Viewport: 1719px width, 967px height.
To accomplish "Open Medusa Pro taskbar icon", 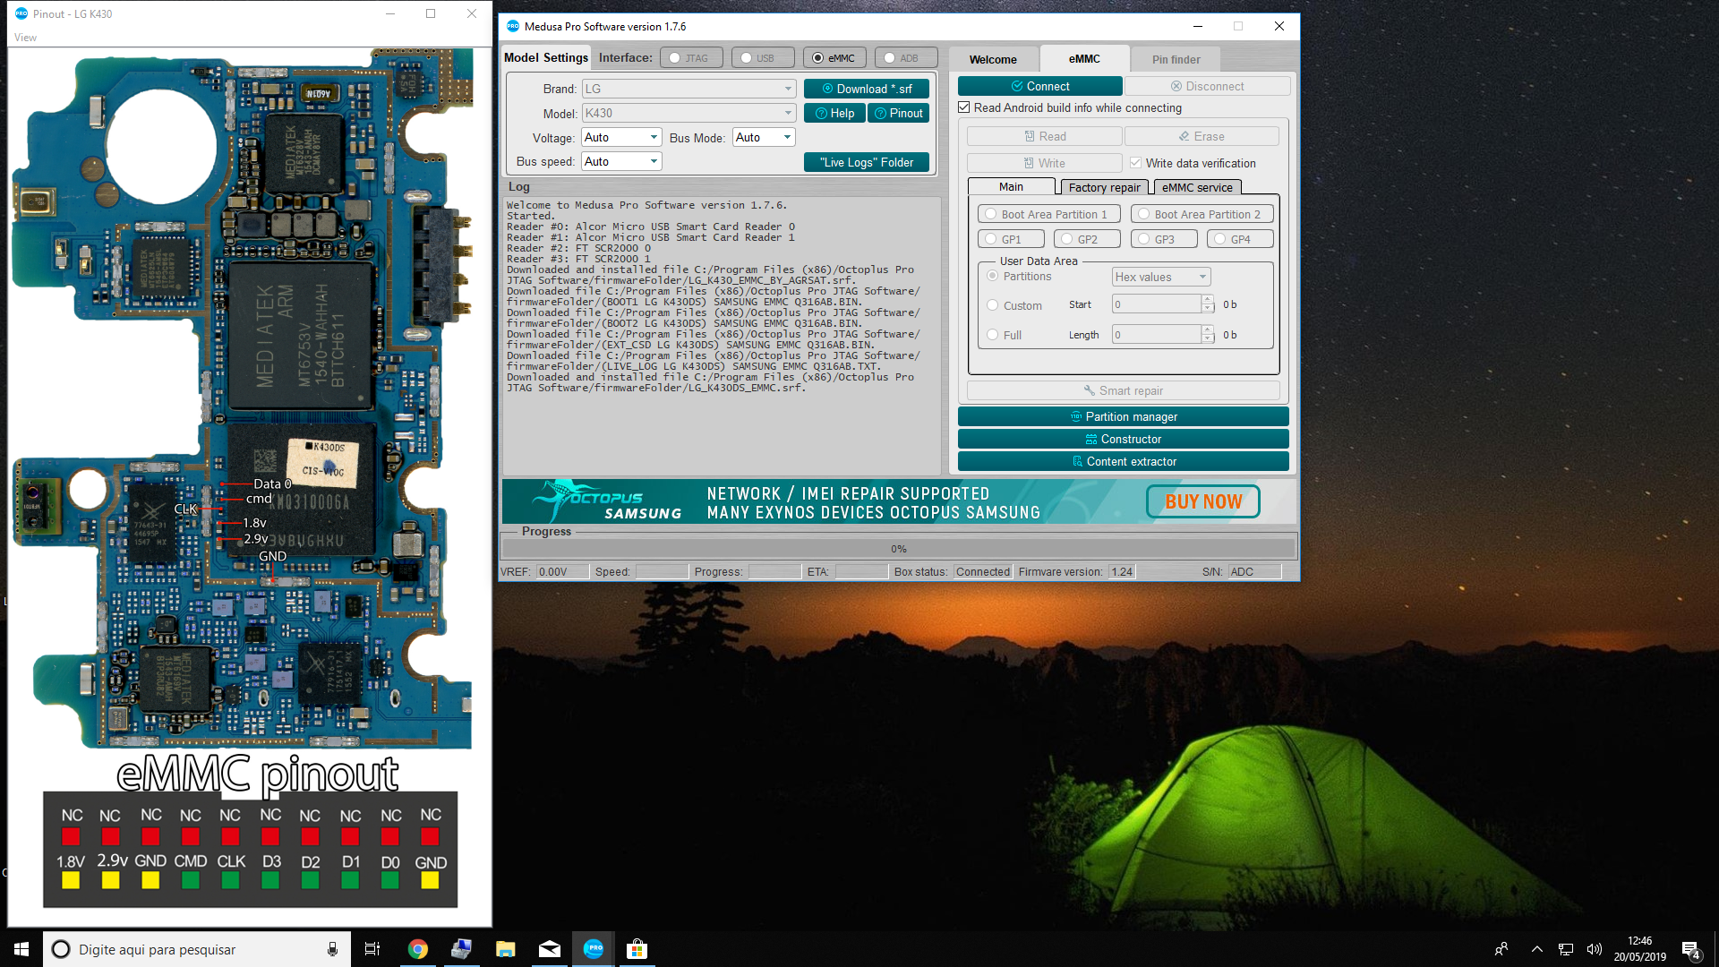I will 593,949.
